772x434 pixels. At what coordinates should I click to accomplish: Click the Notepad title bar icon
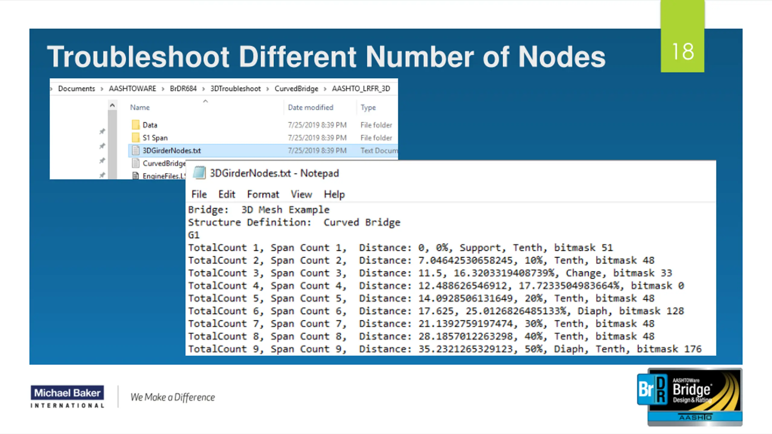199,173
